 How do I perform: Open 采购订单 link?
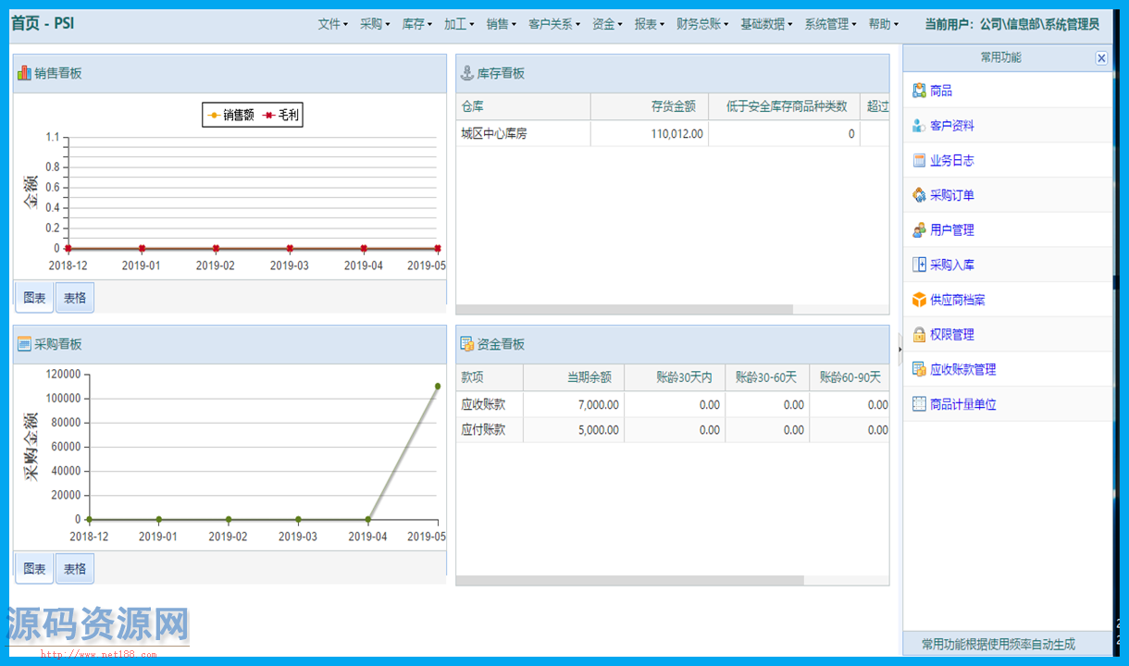[952, 195]
